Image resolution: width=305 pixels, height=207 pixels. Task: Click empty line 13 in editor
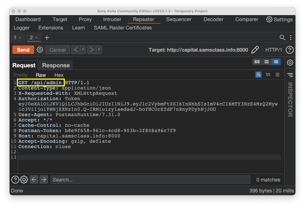[x=149, y=157]
